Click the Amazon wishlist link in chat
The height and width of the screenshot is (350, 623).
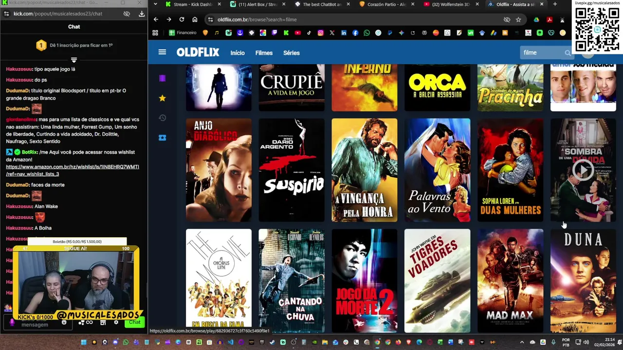(73, 170)
